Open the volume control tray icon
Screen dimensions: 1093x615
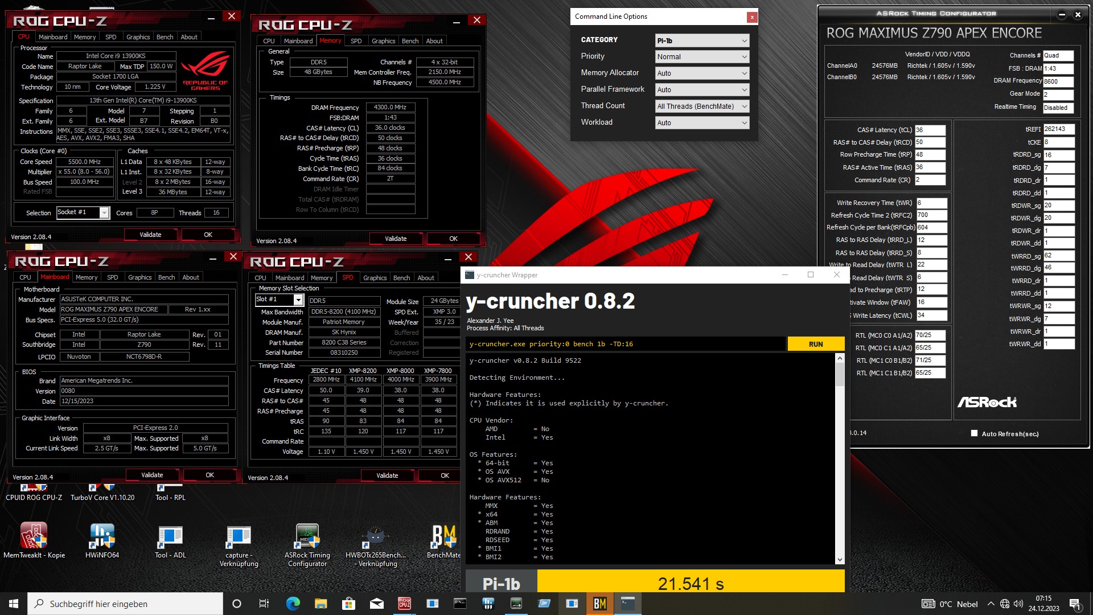(1018, 604)
